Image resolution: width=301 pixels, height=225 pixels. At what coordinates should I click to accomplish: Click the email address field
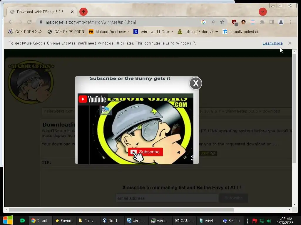167,198
